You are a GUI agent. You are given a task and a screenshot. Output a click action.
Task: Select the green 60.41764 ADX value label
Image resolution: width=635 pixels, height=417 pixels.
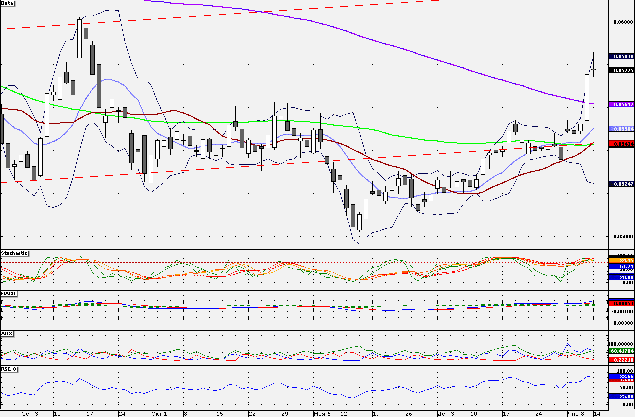click(x=620, y=351)
